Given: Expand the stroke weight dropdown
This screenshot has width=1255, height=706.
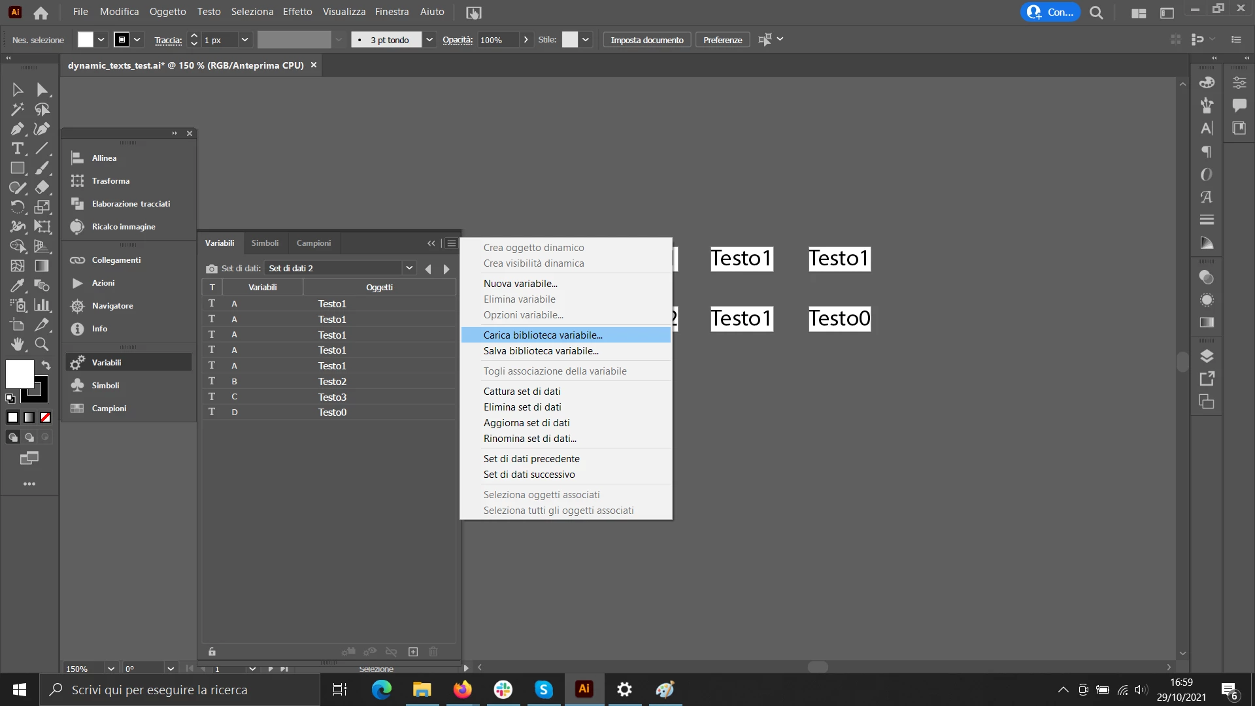Looking at the screenshot, I should click(244, 40).
